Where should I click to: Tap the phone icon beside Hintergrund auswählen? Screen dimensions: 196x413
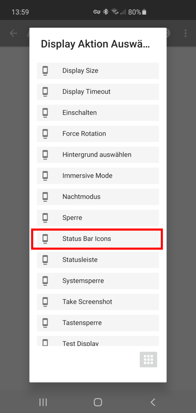(x=46, y=154)
